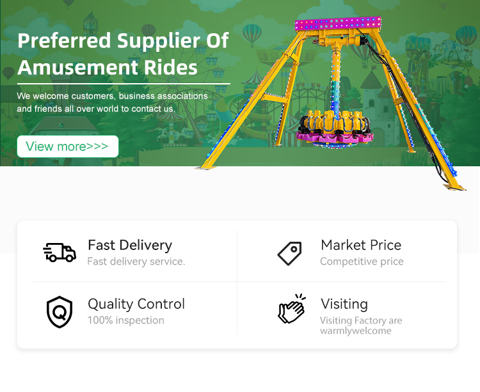Click 'Visiting Factory are warmlywelcome' text
The image size is (480, 392).
(361, 325)
